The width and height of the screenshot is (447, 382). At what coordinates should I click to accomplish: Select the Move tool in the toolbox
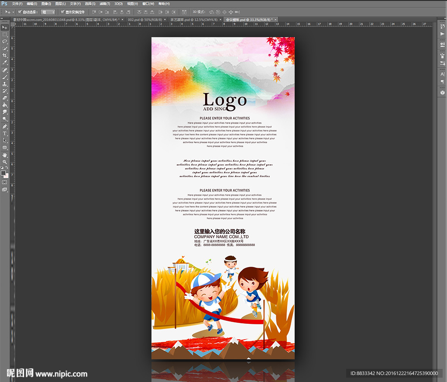[5, 27]
